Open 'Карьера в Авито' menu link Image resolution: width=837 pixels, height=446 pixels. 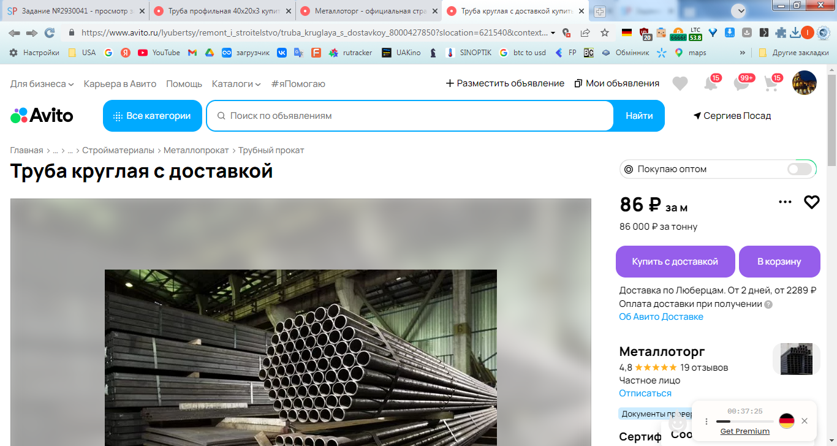click(120, 83)
